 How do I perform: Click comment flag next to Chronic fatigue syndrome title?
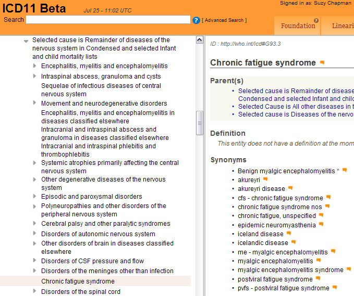click(322, 63)
